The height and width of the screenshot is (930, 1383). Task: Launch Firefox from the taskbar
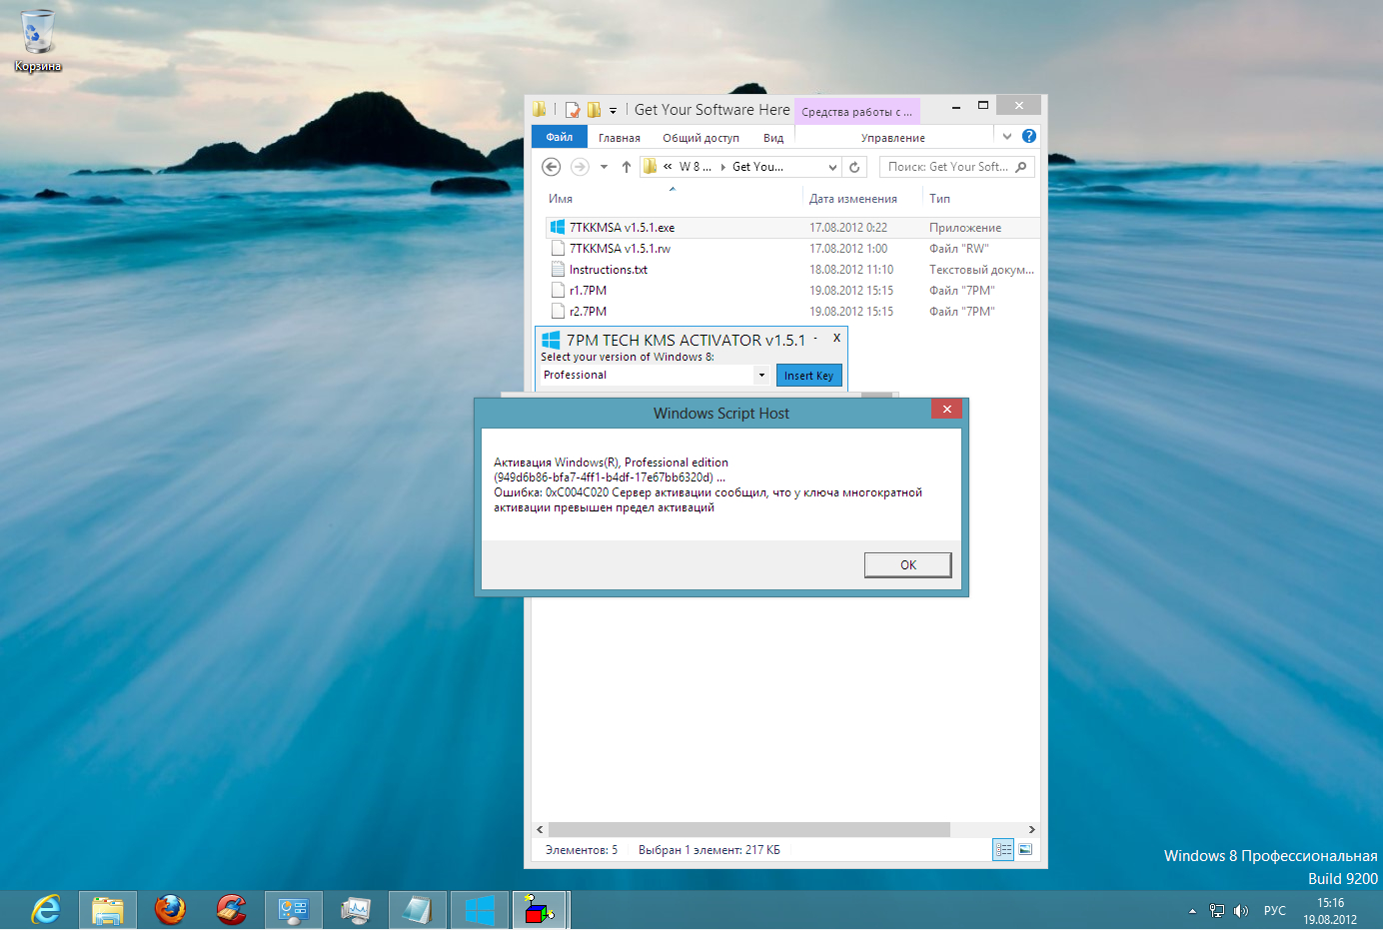coord(170,910)
